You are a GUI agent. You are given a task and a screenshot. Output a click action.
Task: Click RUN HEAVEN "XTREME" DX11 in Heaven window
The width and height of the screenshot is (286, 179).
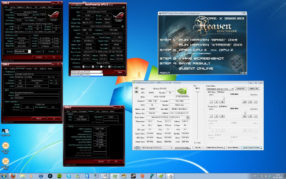pos(210,45)
